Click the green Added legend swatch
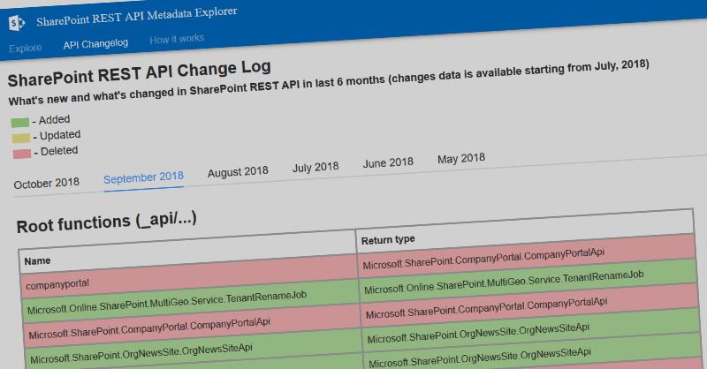The image size is (707, 369). click(x=20, y=122)
